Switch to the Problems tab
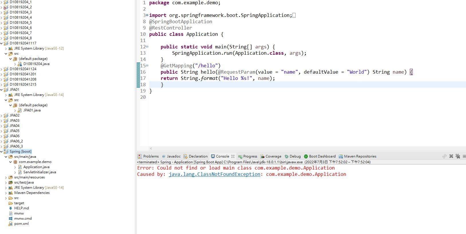 [148, 156]
